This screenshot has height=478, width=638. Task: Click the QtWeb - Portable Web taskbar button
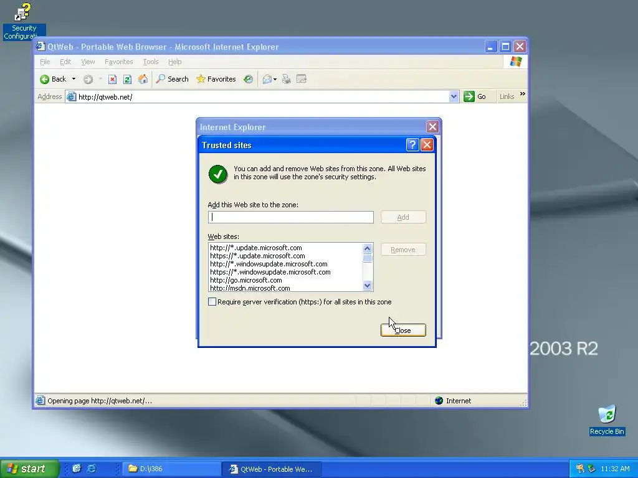(x=272, y=469)
